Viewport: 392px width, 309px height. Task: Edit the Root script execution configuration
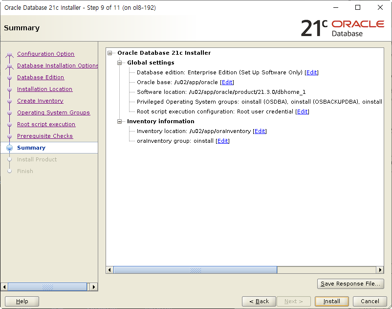pyautogui.click(x=302, y=111)
